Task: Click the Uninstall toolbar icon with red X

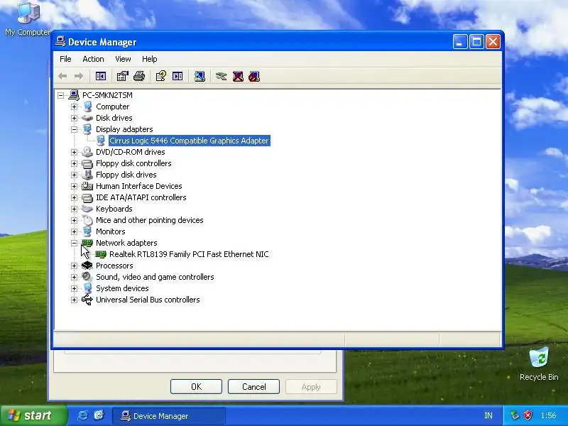Action: coord(238,76)
